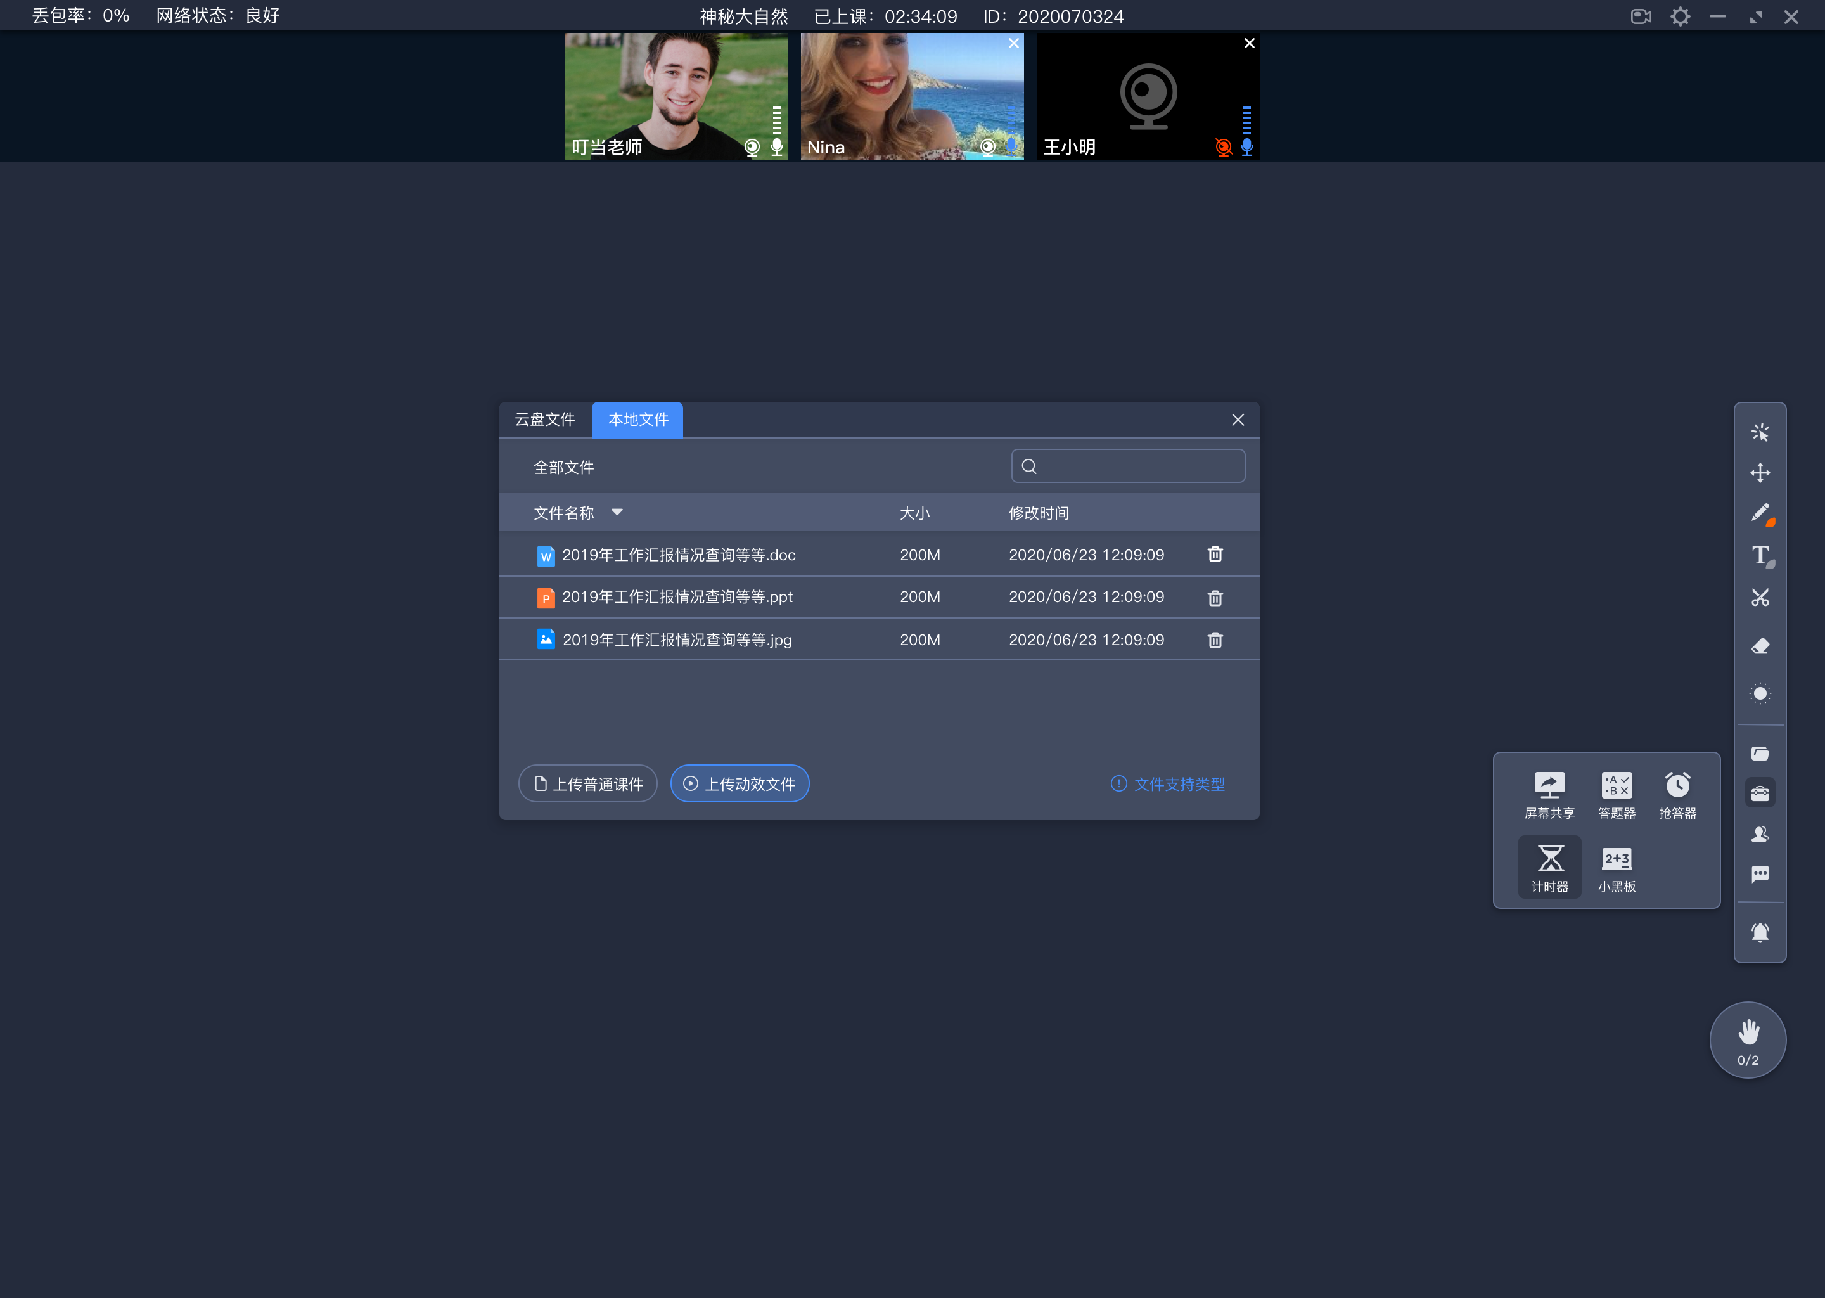Click delete icon for .ppt file
1825x1298 pixels.
click(x=1214, y=597)
